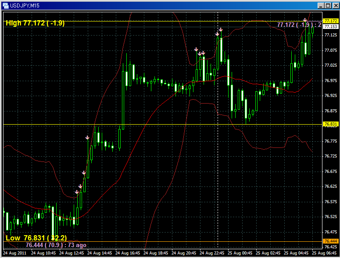Select the yellow "High 77.172" text label

(x=35, y=23)
